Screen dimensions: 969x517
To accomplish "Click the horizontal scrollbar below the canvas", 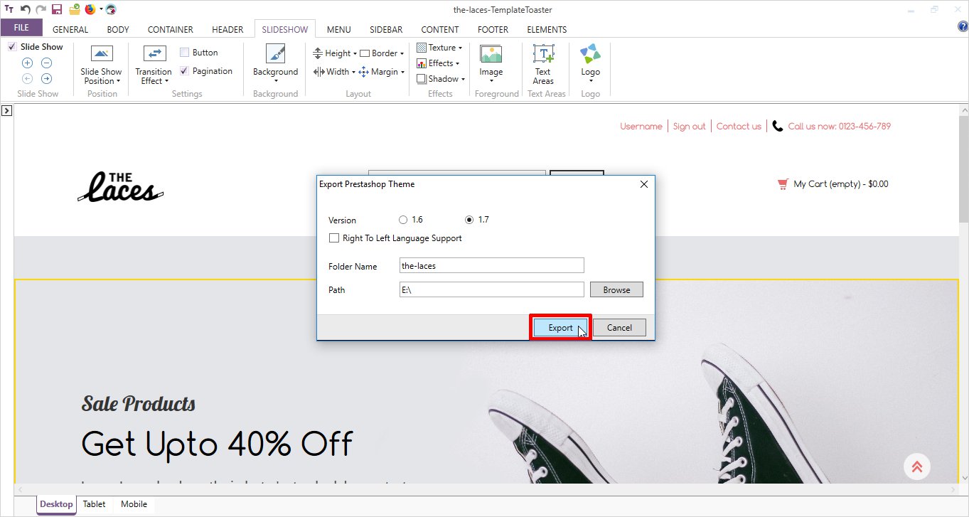I will [486, 490].
